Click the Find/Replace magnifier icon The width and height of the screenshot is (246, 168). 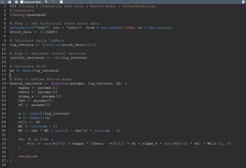pos(46,2)
